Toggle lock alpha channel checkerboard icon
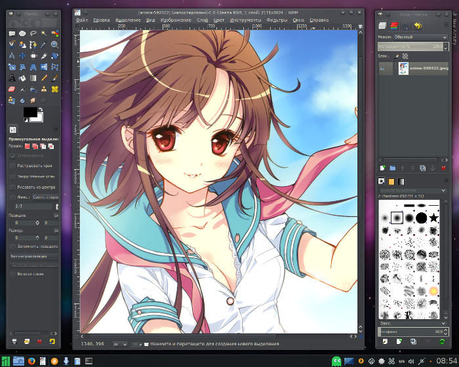 tap(405, 56)
